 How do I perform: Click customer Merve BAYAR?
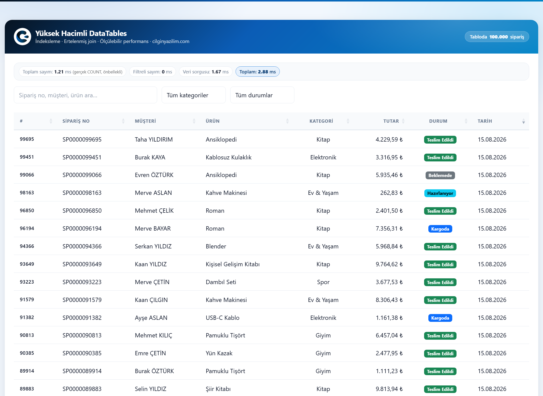coord(153,229)
